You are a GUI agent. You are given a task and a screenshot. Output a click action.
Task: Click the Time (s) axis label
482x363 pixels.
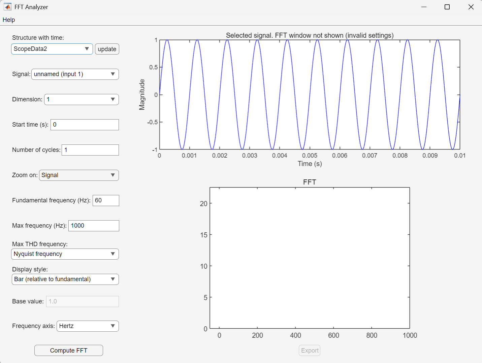(x=310, y=164)
